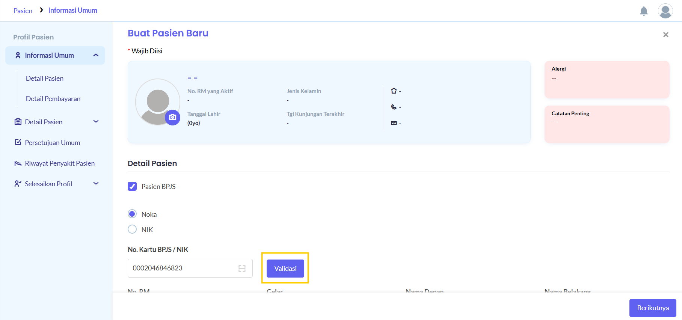Click the phone icon in patient card
682x320 pixels.
click(x=394, y=107)
